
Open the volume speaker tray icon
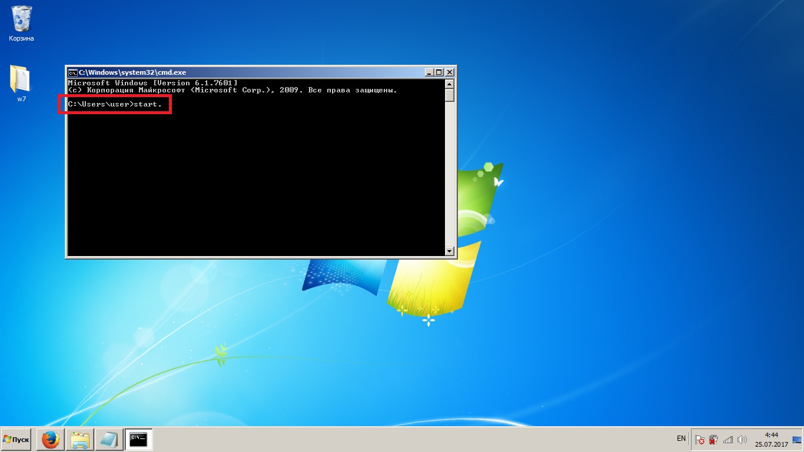[742, 440]
